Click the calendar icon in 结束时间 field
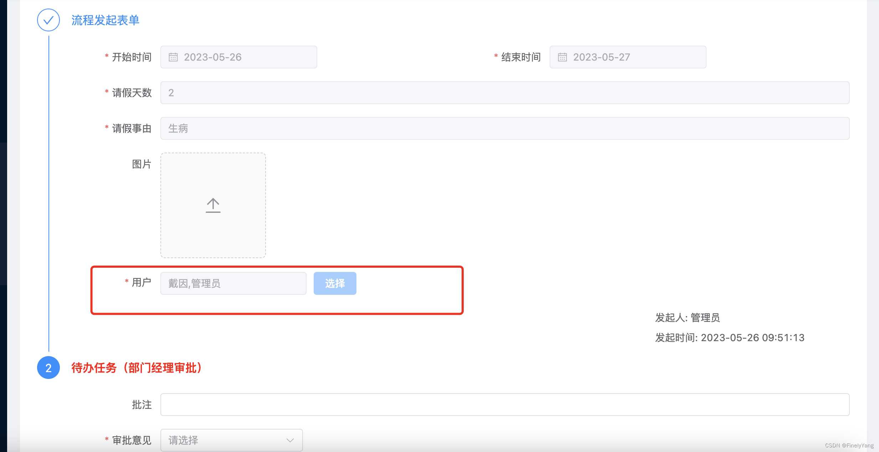The image size is (879, 452). point(562,57)
